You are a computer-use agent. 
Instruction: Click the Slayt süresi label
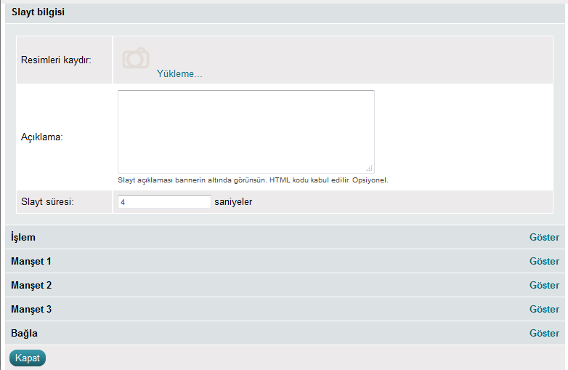click(x=48, y=201)
